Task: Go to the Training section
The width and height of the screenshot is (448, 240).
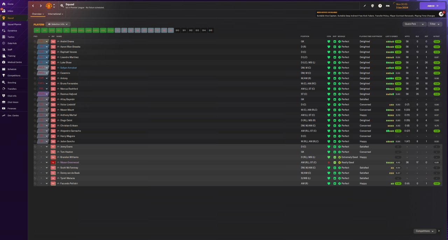Action: [x=14, y=56]
